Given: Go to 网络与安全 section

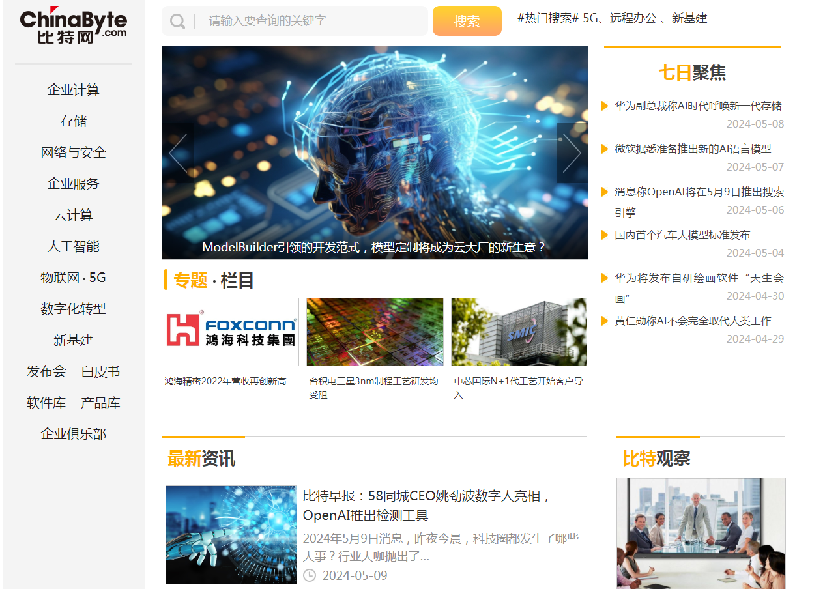Looking at the screenshot, I should tap(74, 152).
